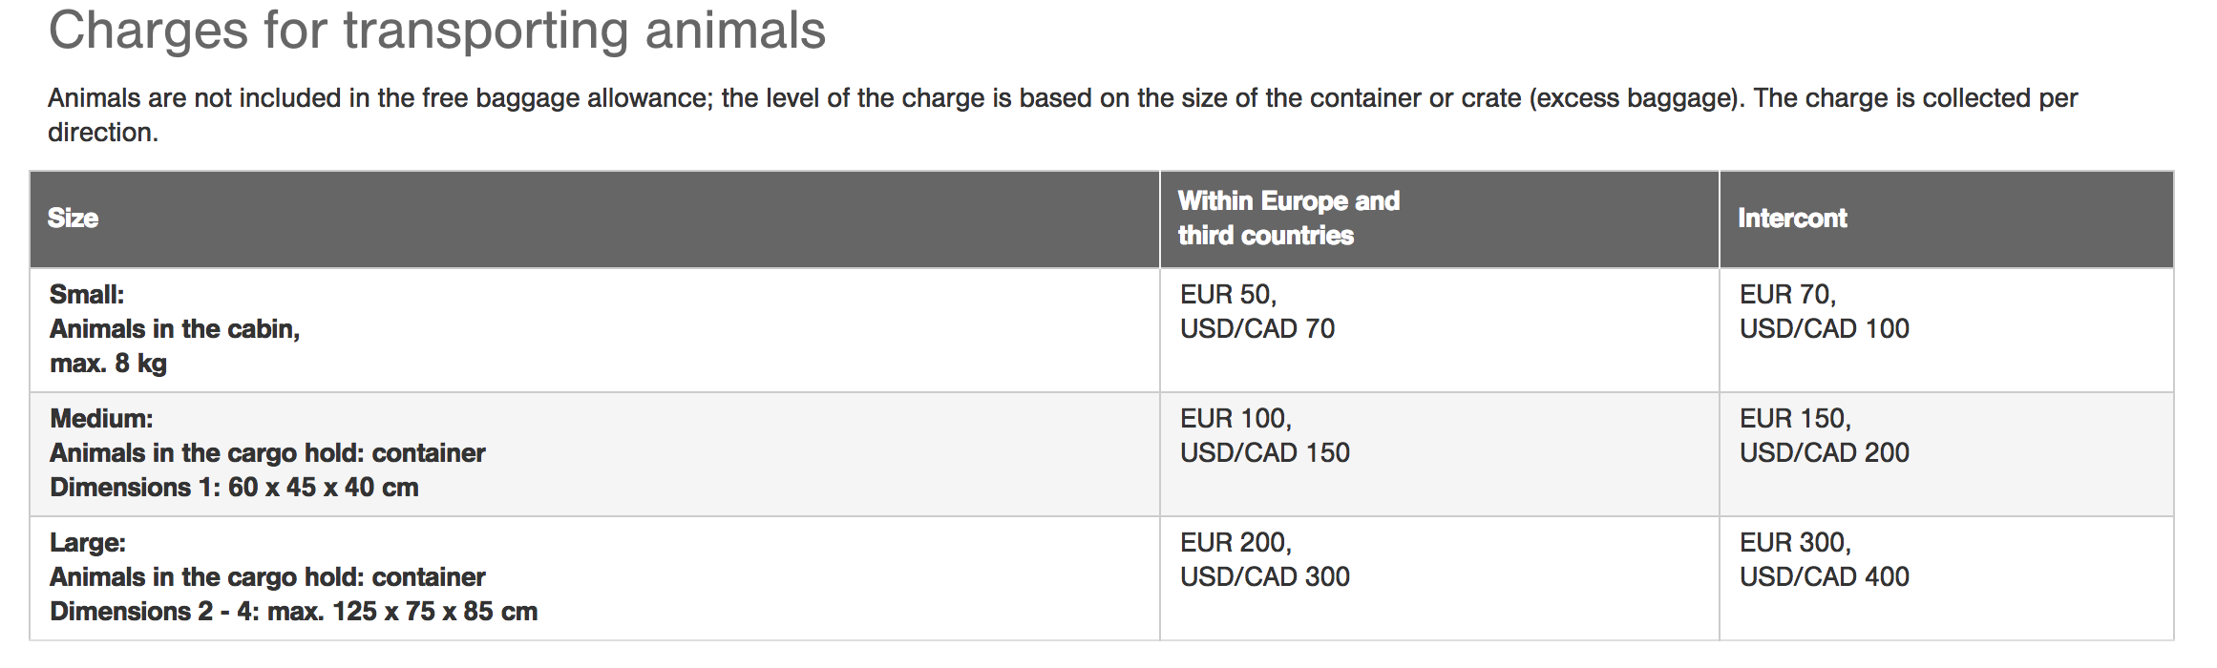Image resolution: width=2217 pixels, height=668 pixels.
Task: Click the "EUR 70," Intercont price
Action: (x=1787, y=295)
